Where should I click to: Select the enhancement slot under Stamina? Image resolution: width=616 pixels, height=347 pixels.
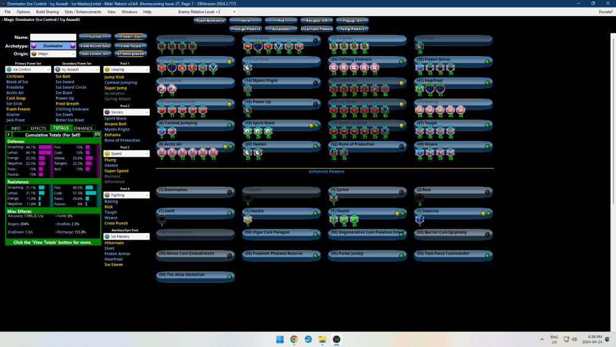click(419, 219)
